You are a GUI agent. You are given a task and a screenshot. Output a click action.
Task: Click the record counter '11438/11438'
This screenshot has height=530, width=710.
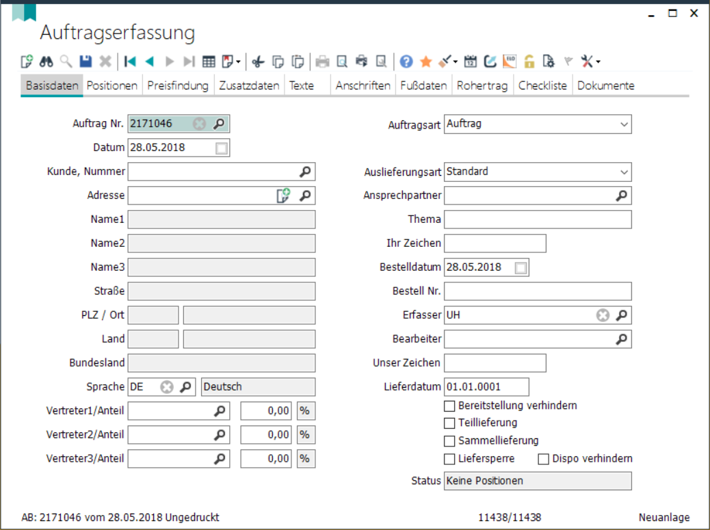pyautogui.click(x=510, y=517)
